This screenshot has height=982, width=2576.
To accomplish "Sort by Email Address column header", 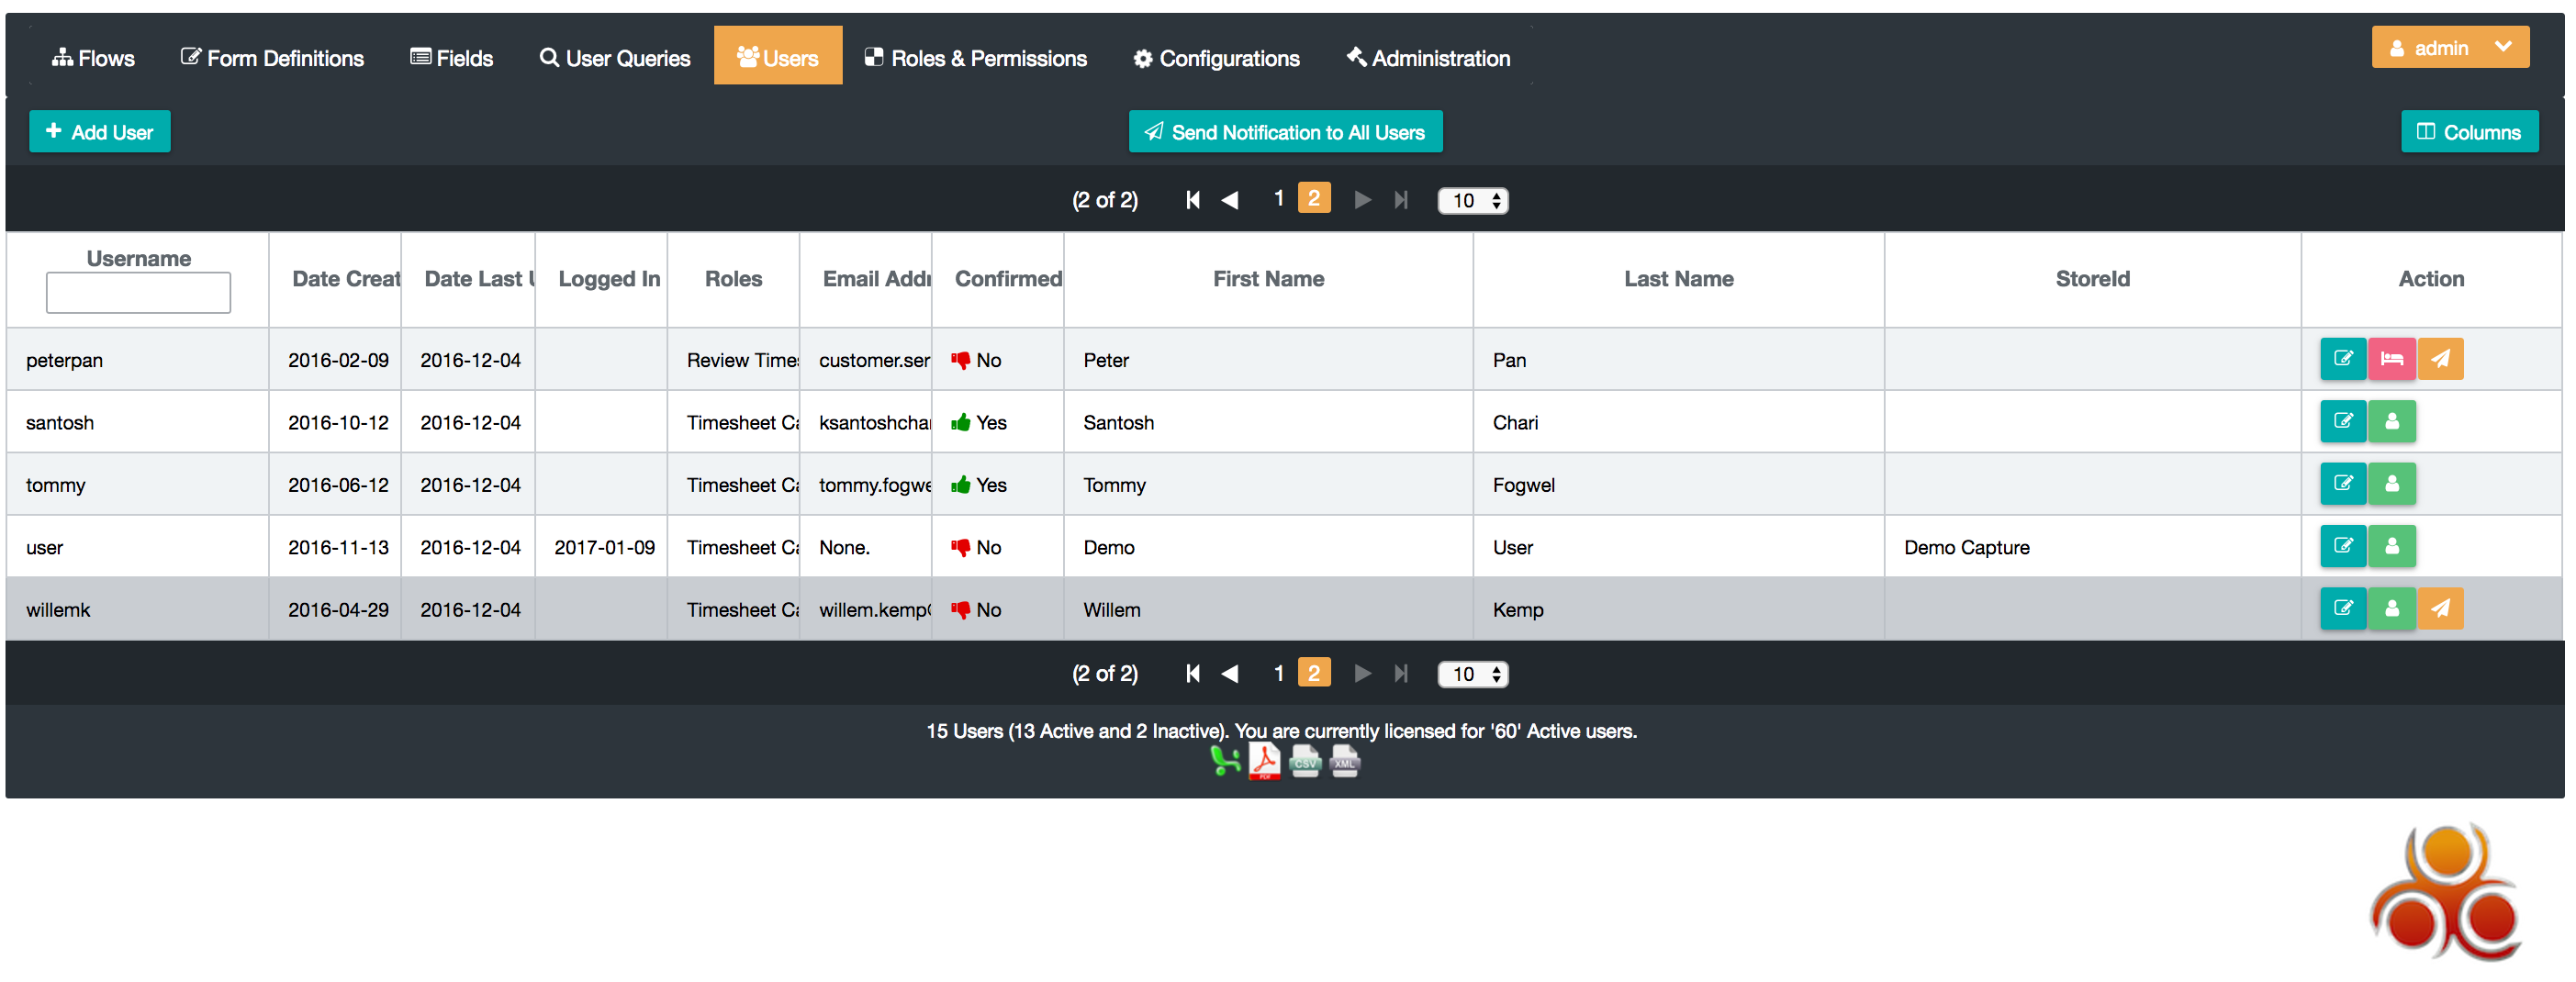I will (x=866, y=279).
